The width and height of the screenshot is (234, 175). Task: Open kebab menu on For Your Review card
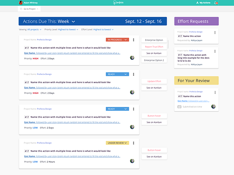(x=215, y=92)
